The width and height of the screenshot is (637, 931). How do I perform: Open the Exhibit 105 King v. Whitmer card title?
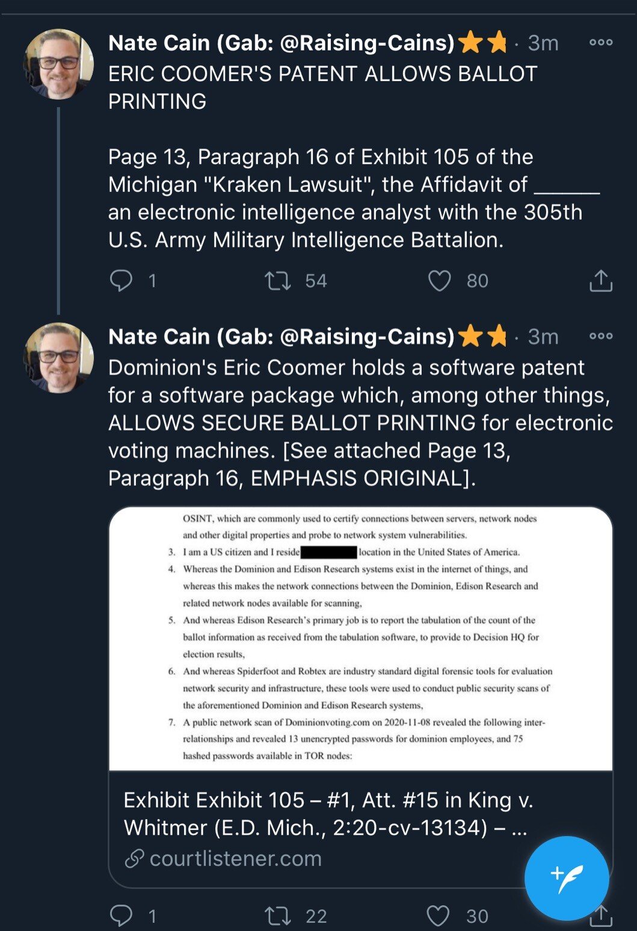coord(328,814)
